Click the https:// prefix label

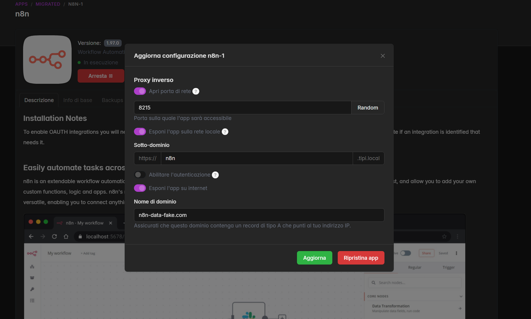click(x=147, y=158)
